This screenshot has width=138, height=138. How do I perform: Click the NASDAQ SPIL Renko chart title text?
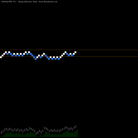pyautogui.click(x=29, y=2)
